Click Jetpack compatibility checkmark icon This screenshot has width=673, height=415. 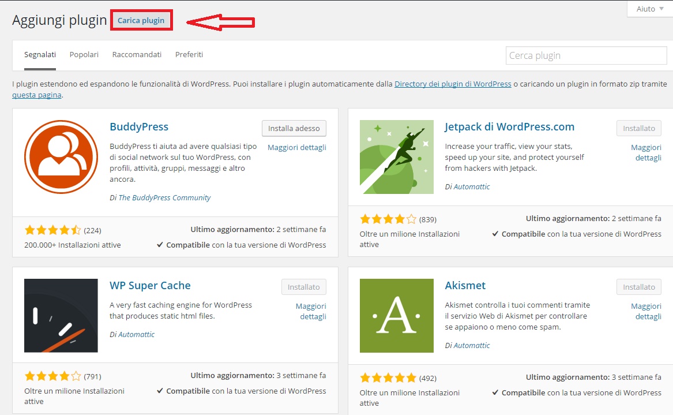tap(495, 234)
